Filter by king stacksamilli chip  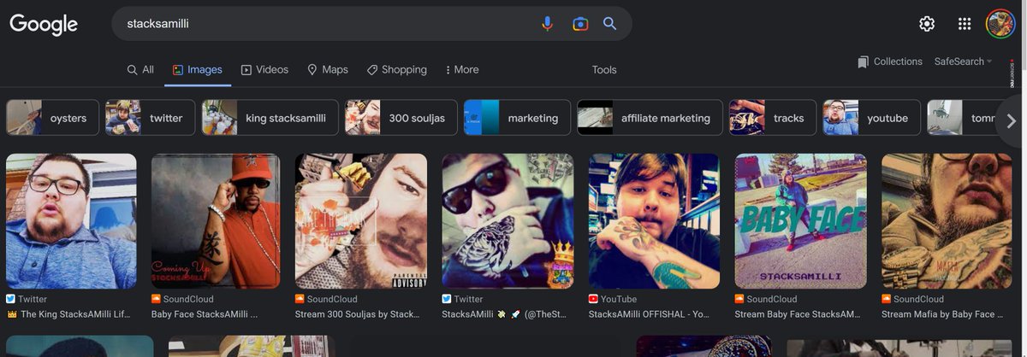[x=270, y=118]
